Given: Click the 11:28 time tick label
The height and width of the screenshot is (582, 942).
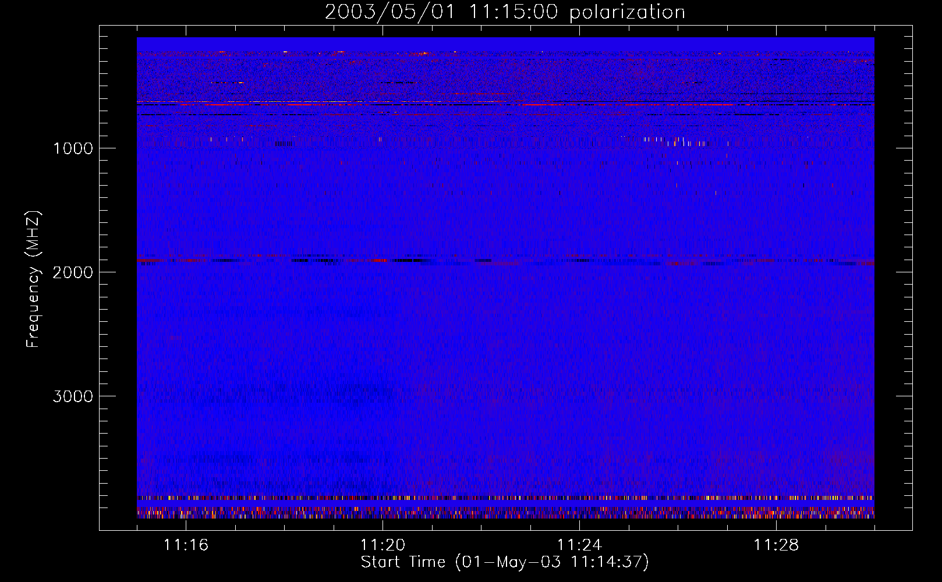Looking at the screenshot, I should pyautogui.click(x=776, y=545).
